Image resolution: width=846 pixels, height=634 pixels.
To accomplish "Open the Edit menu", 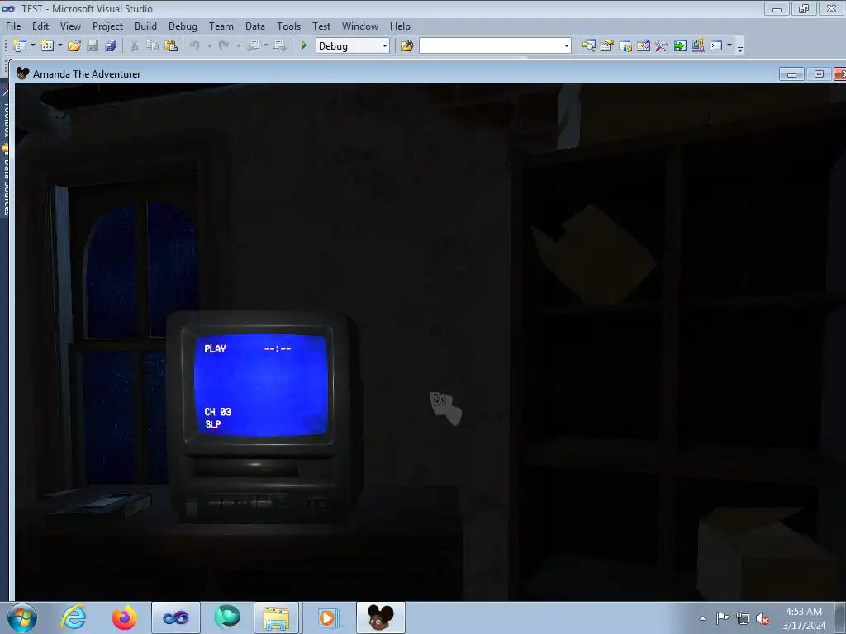I will pyautogui.click(x=40, y=26).
